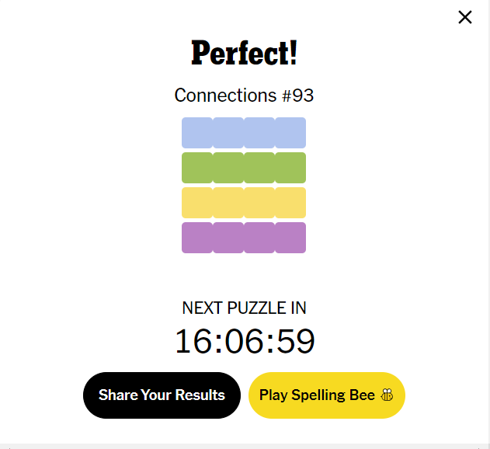Select the third purple square in bottom row
490x449 pixels.
coord(259,238)
